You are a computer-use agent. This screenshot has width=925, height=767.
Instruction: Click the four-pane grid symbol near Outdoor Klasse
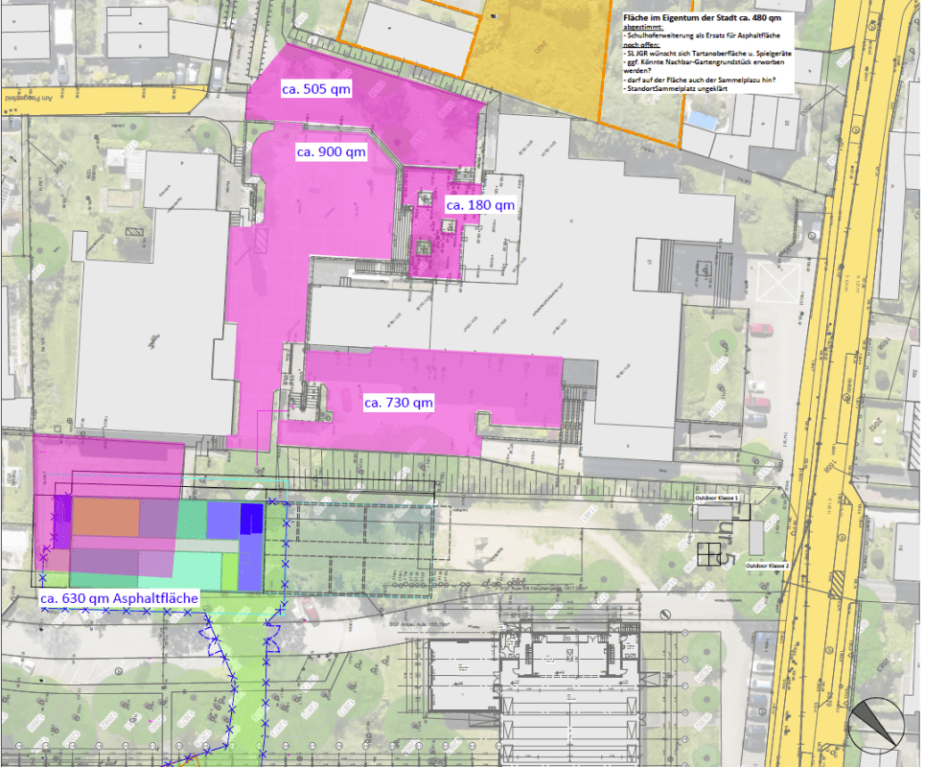pos(710,553)
